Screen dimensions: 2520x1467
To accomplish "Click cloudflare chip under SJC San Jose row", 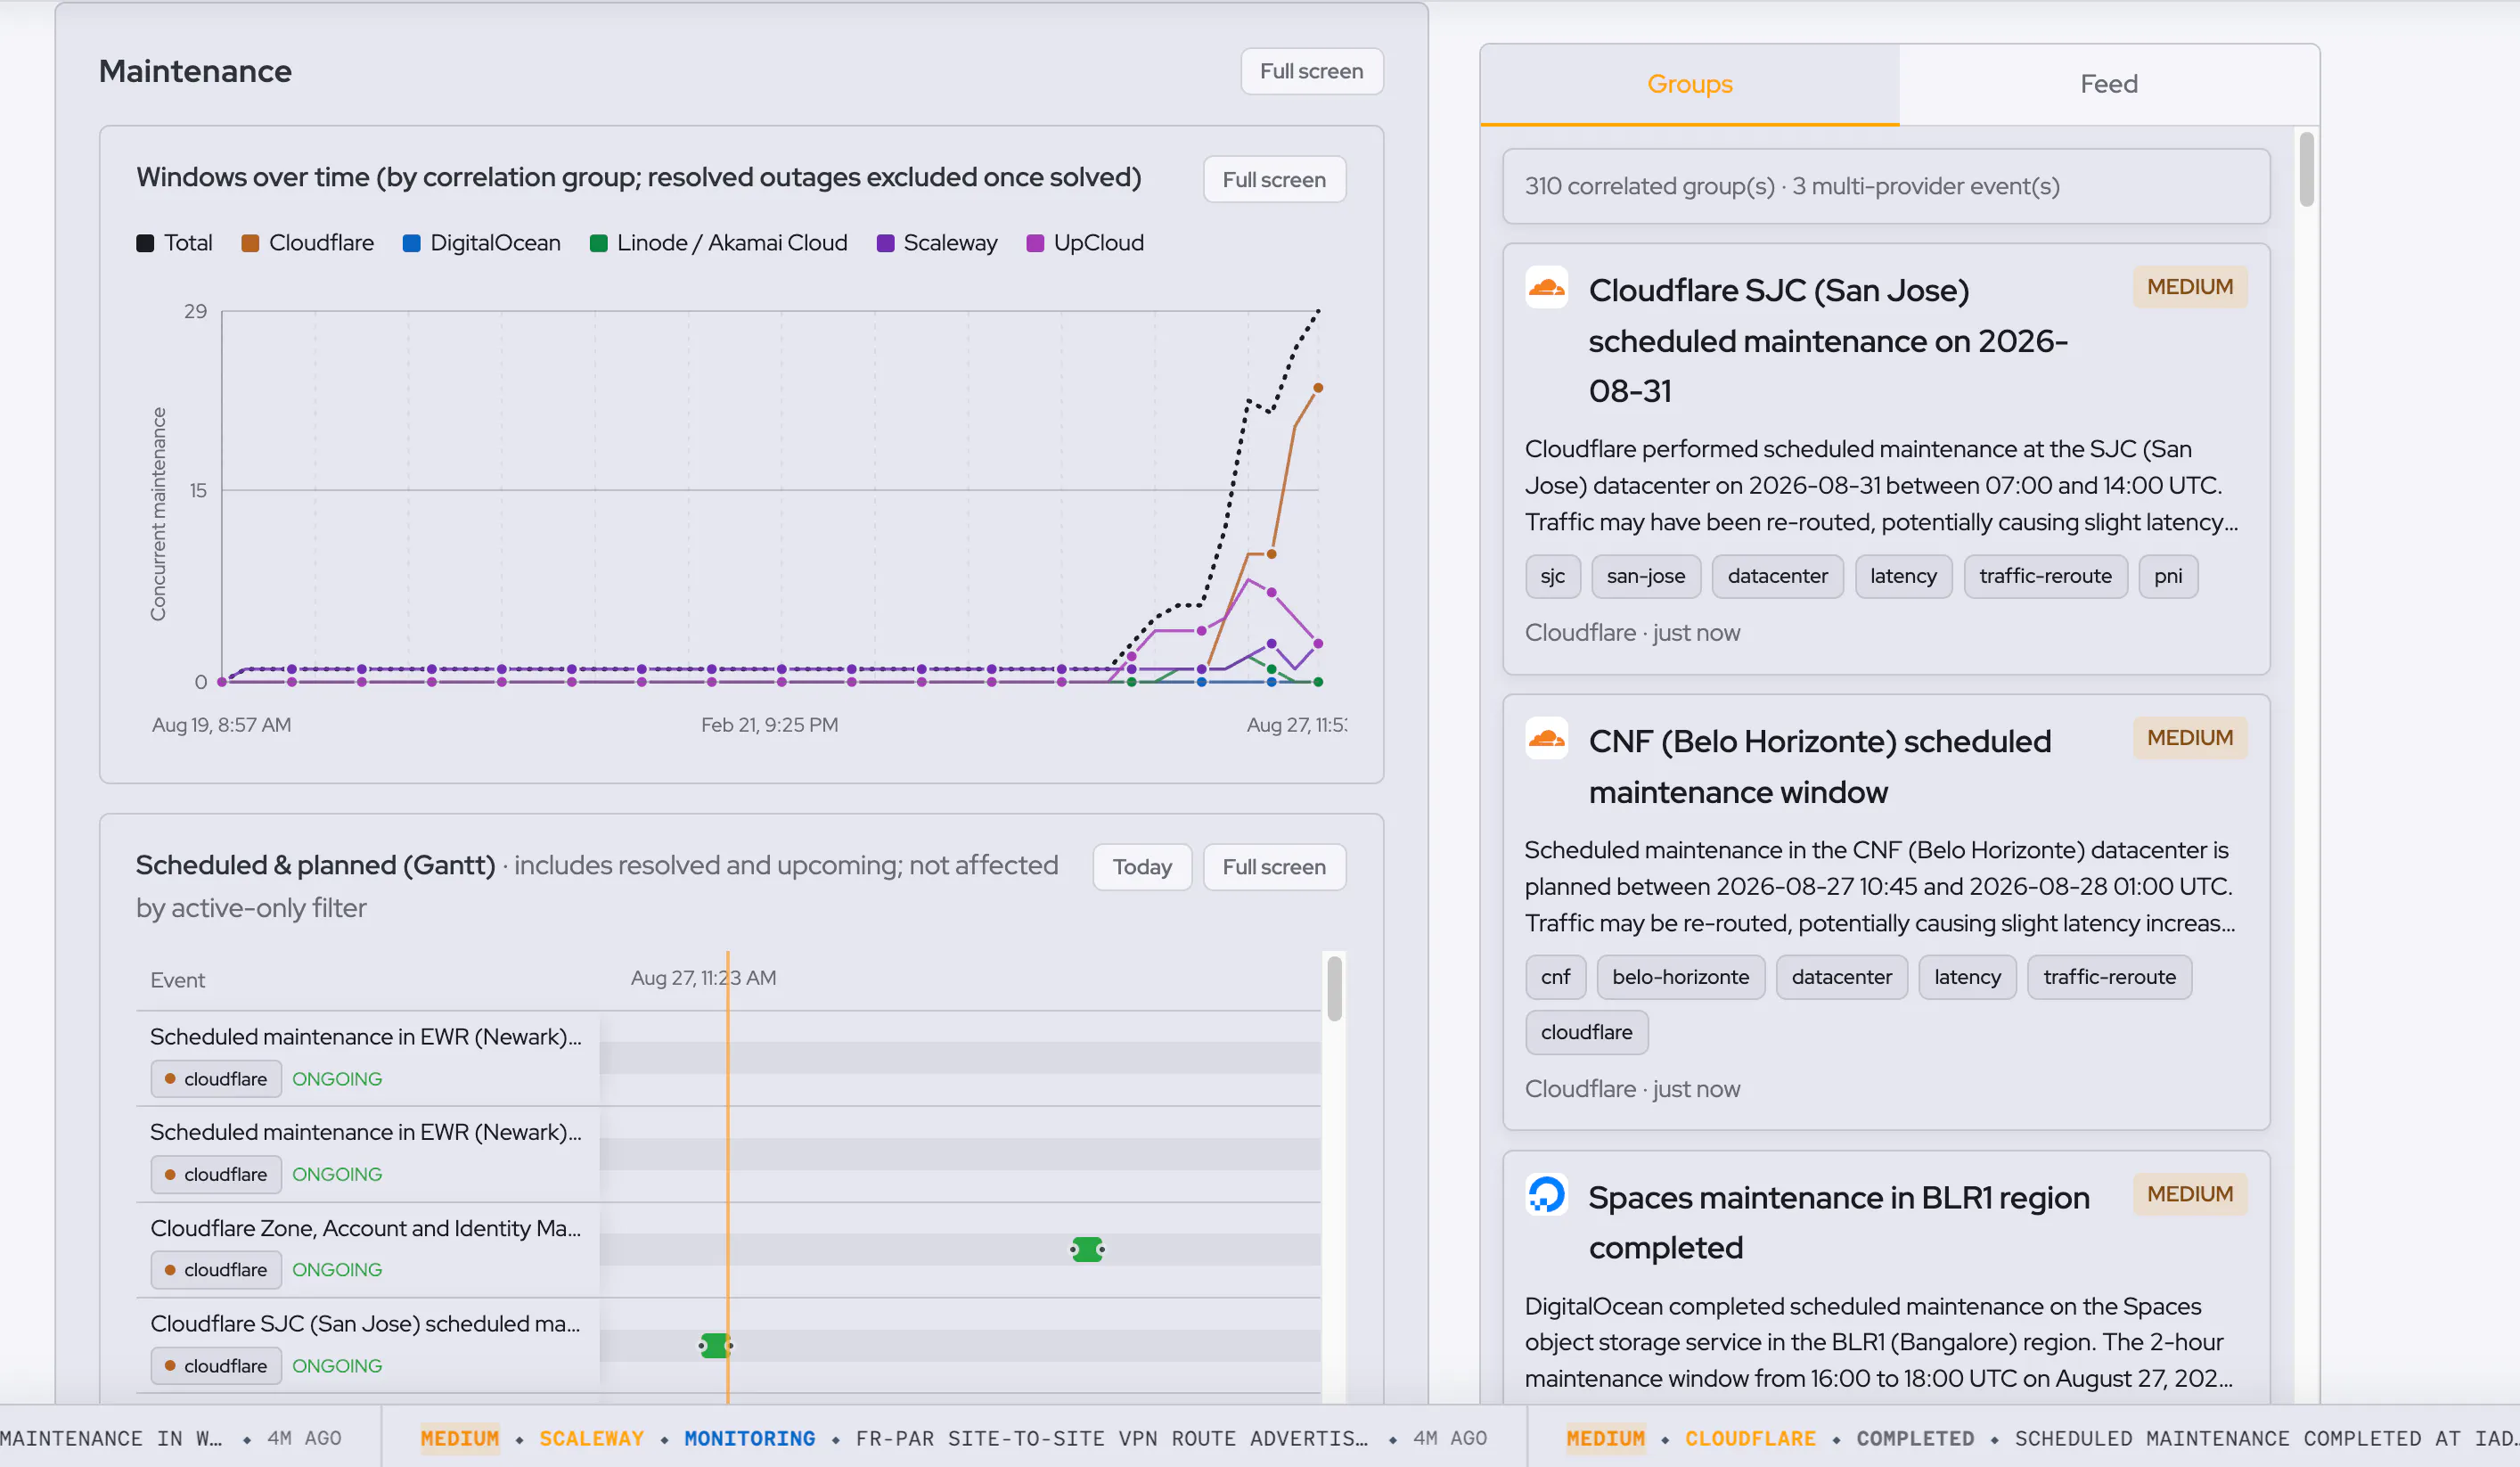I will click(x=216, y=1366).
